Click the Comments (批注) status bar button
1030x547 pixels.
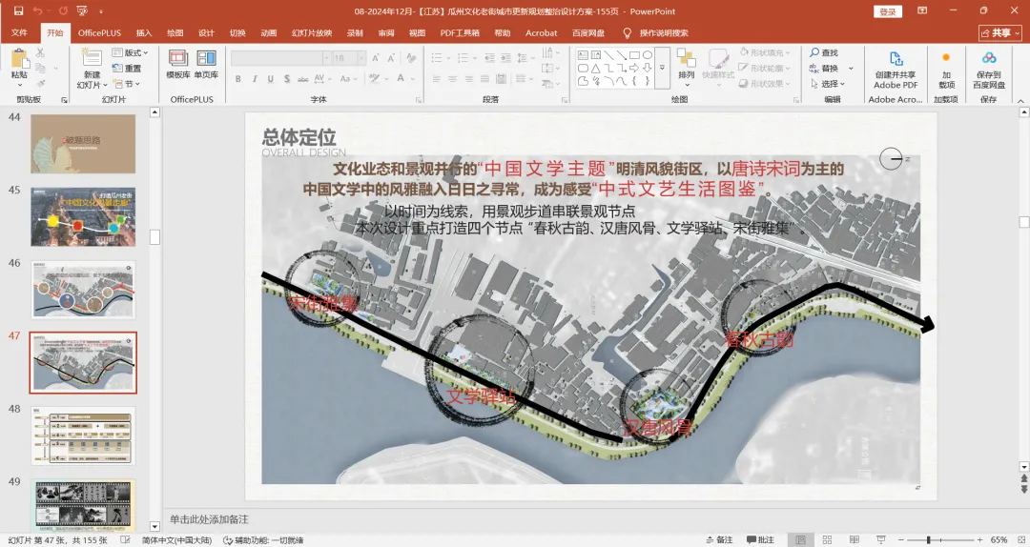(761, 539)
